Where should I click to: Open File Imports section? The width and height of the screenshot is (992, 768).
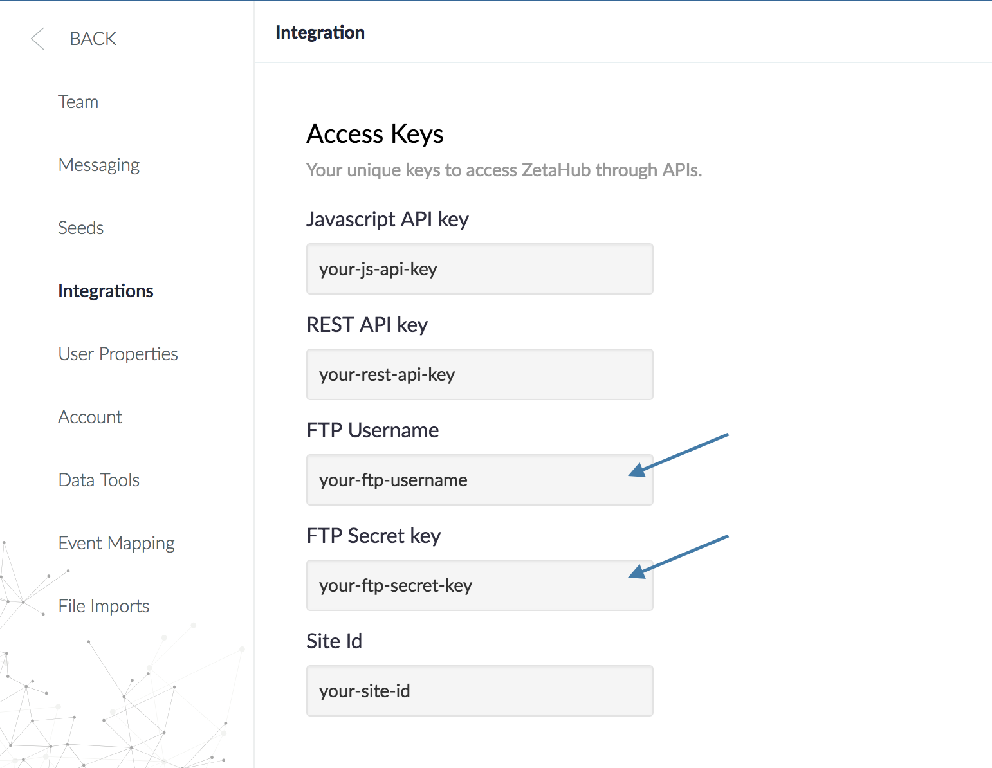(104, 606)
